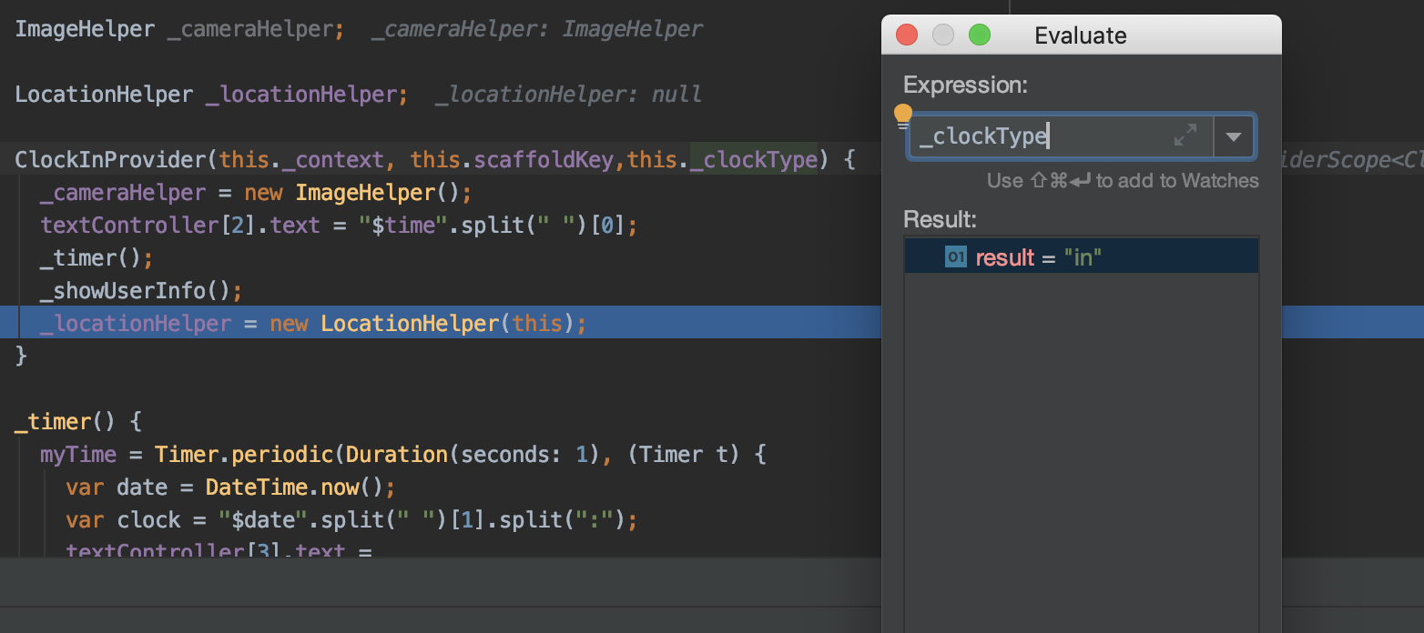
Task: Click the "01" type icon beside result
Action: 955,257
